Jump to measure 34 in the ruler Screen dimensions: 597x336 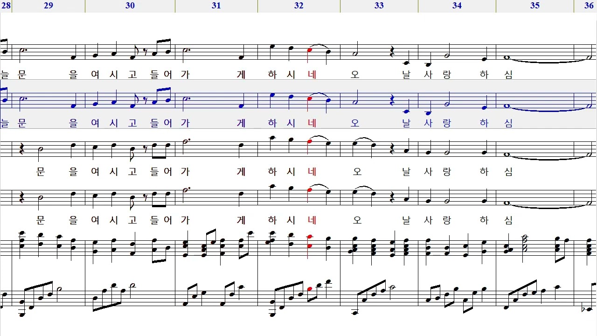tap(457, 6)
